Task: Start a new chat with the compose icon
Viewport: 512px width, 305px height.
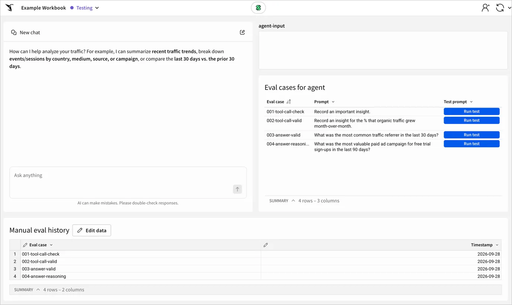Action: [x=242, y=32]
